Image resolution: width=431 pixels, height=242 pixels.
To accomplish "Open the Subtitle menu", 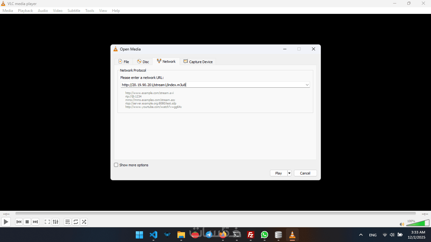I will point(74,11).
